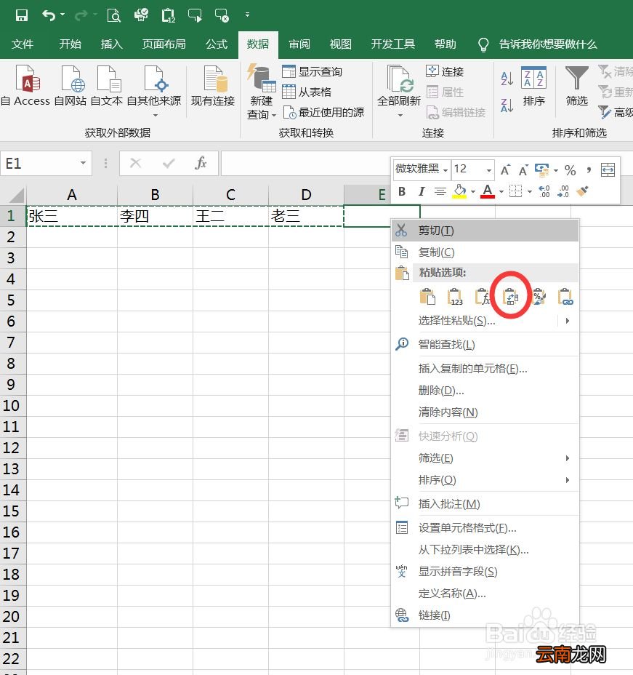
Task: Toggle bold in mini toolbar
Action: tap(402, 191)
